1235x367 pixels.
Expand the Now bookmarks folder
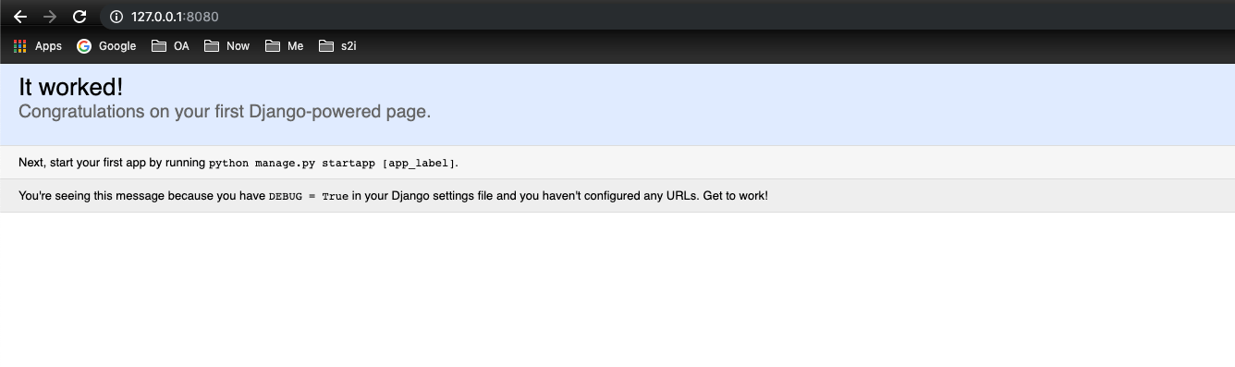(x=227, y=46)
